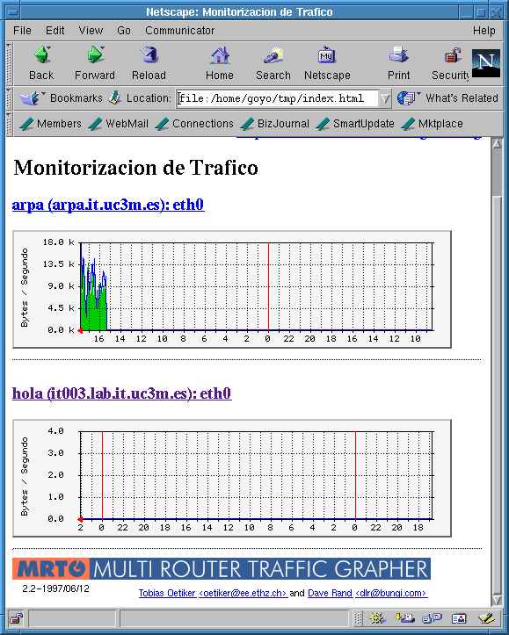Collapse the personal toolbar handle
Viewport: 509px width, 635px height.
10,124
